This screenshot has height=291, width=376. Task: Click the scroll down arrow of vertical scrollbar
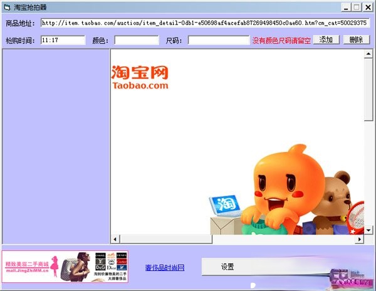pos(369,230)
